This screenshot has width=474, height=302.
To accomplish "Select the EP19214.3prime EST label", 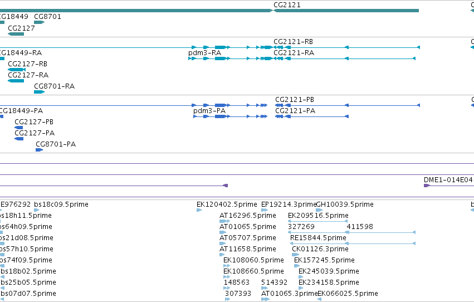I will coord(289,204).
